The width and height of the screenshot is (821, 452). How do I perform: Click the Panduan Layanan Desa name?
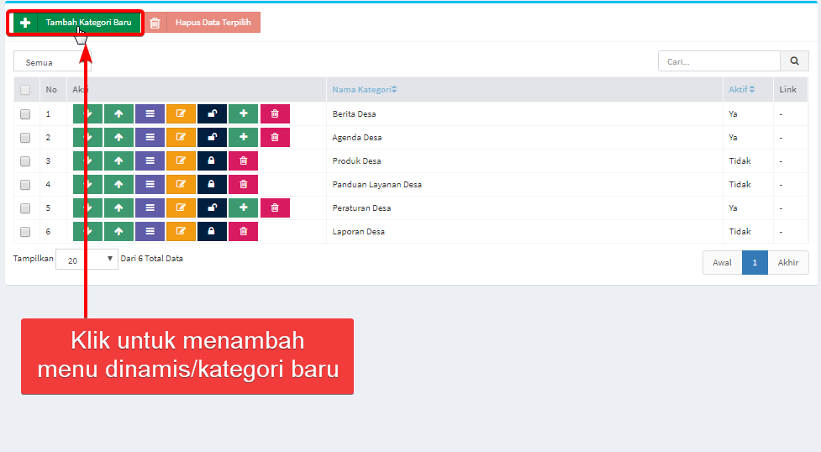(377, 184)
